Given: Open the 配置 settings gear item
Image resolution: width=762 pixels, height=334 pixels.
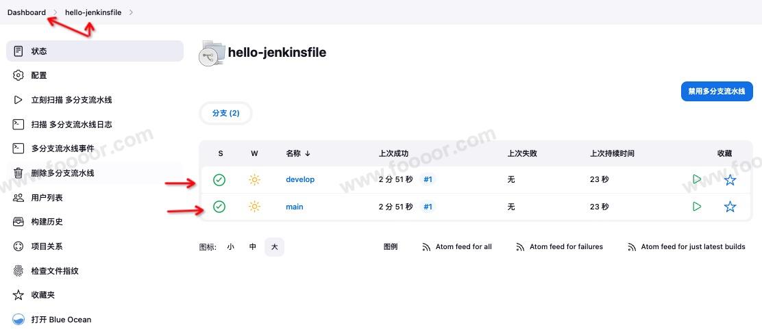Looking at the screenshot, I should tap(39, 75).
